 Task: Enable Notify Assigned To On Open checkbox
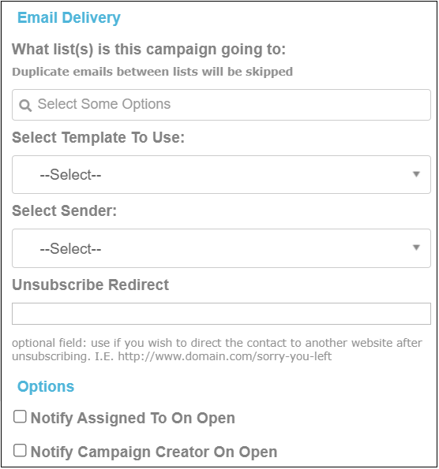coord(20,416)
